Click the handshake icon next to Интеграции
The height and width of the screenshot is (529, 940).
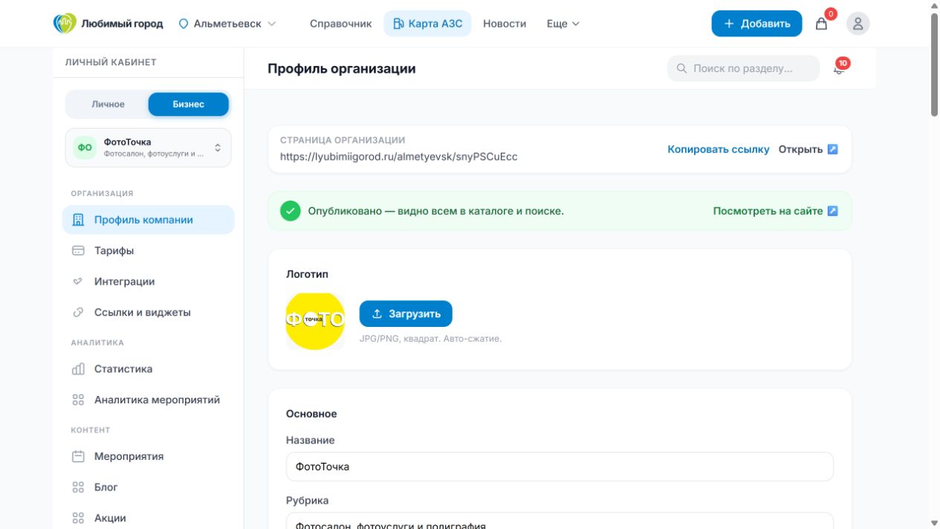click(x=78, y=282)
